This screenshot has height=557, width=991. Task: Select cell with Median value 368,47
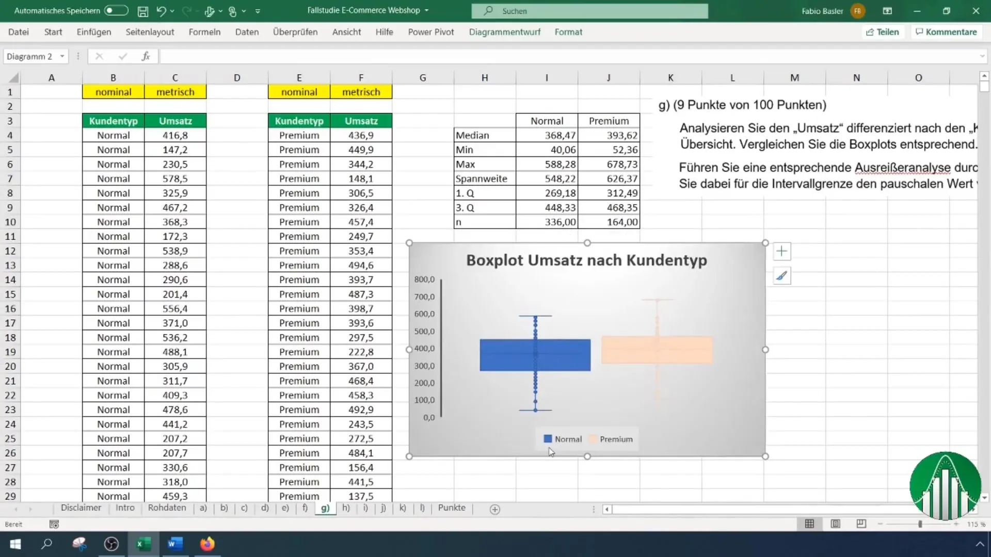547,135
